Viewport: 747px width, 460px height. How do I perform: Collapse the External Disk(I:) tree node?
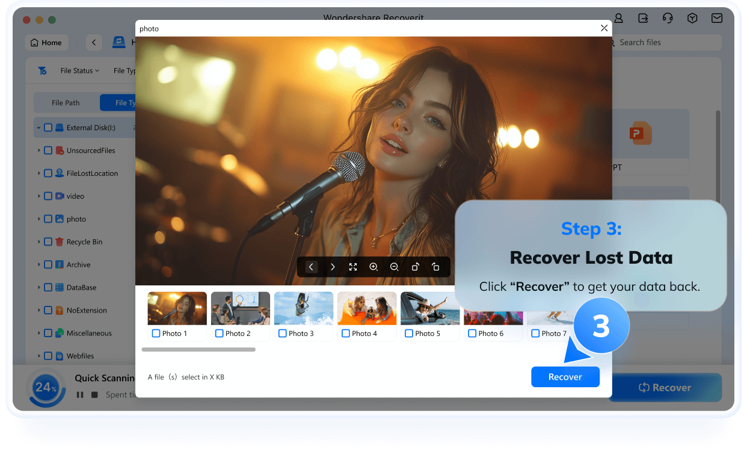(38, 128)
